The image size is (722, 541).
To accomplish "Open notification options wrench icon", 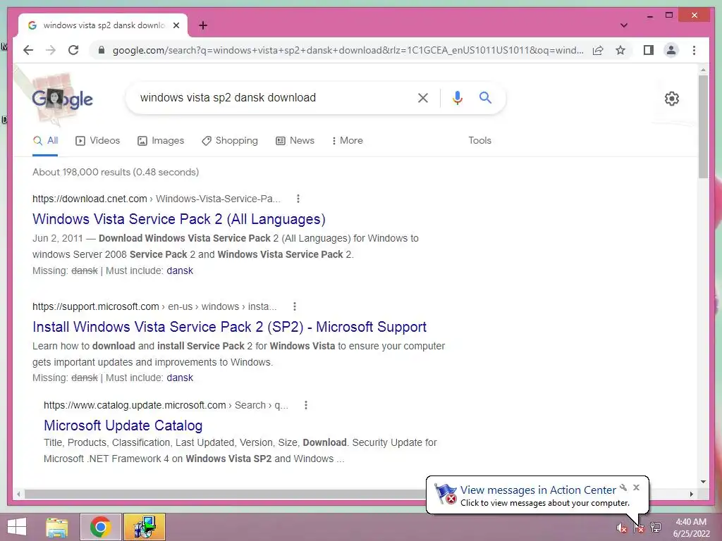I will (x=623, y=487).
